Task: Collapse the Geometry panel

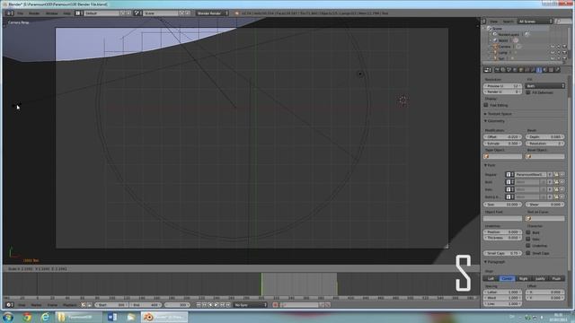Action: point(486,121)
